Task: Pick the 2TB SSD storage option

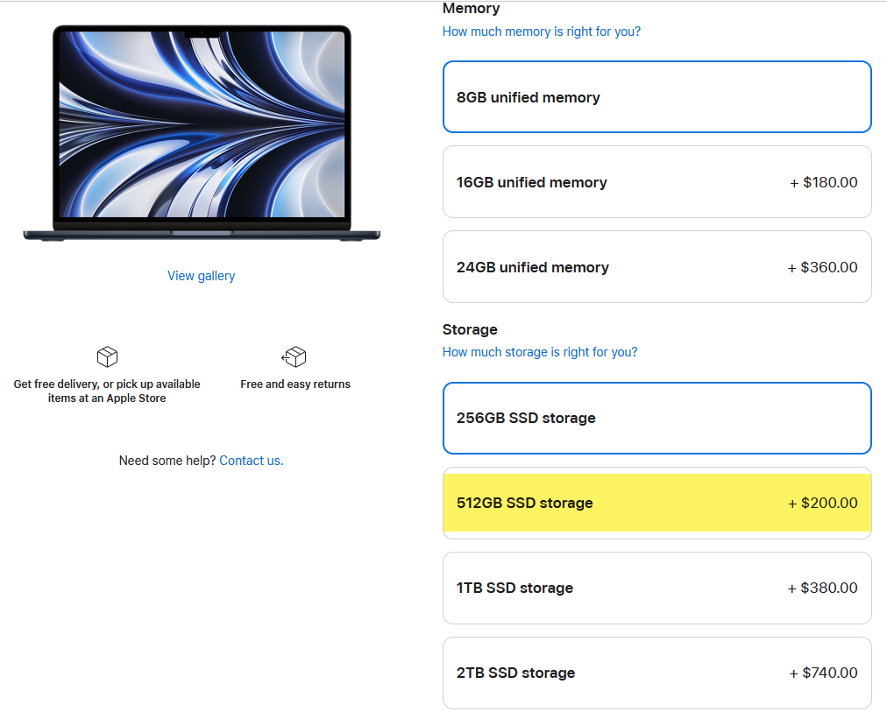Action: (656, 673)
